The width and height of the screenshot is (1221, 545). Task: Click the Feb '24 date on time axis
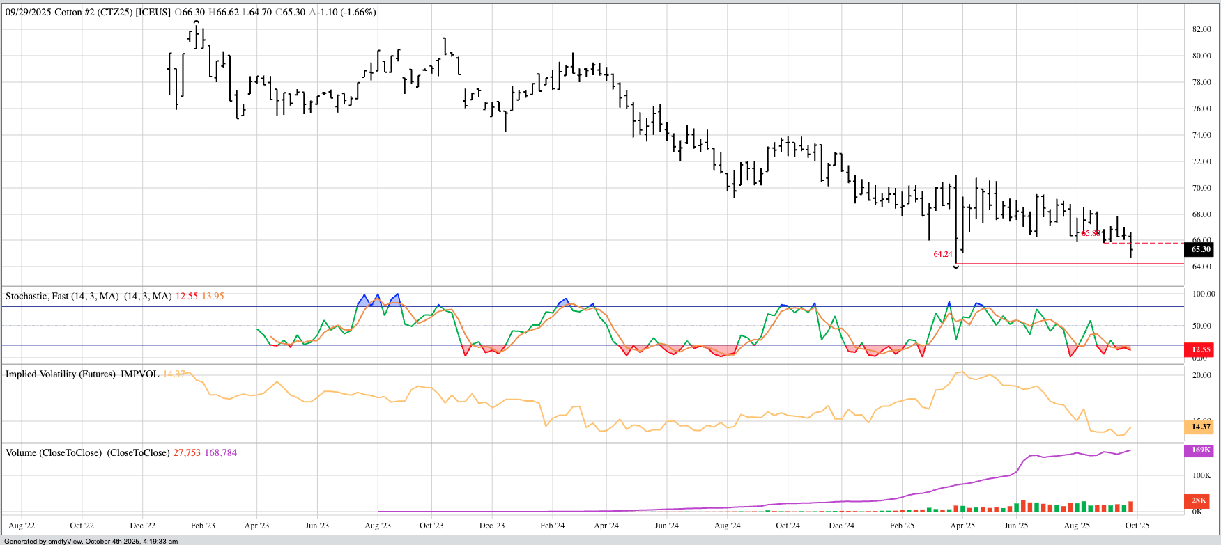point(552,526)
